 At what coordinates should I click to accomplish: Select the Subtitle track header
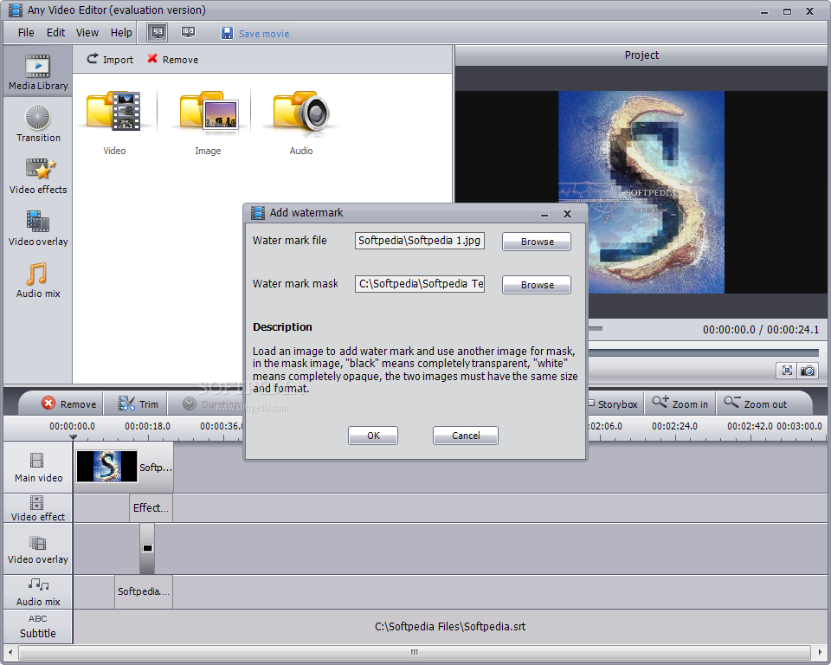(x=37, y=627)
